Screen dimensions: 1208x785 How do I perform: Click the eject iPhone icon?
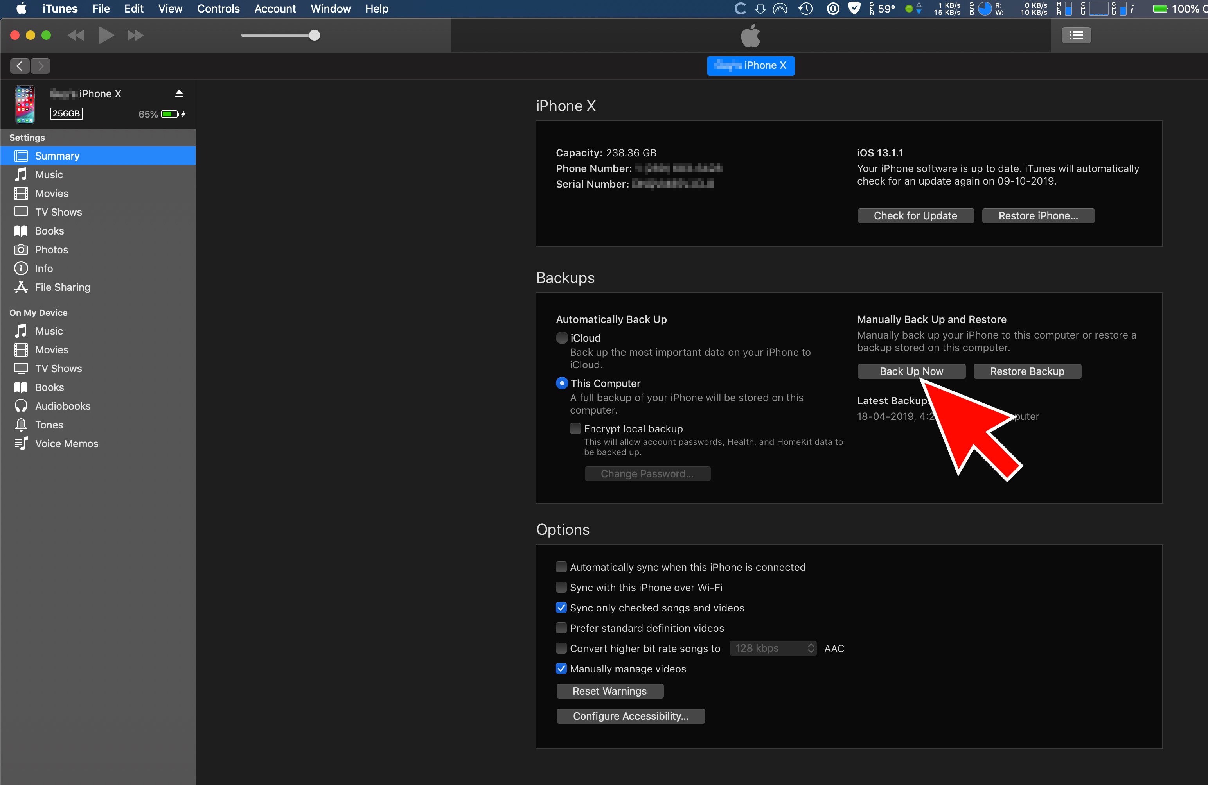coord(179,94)
